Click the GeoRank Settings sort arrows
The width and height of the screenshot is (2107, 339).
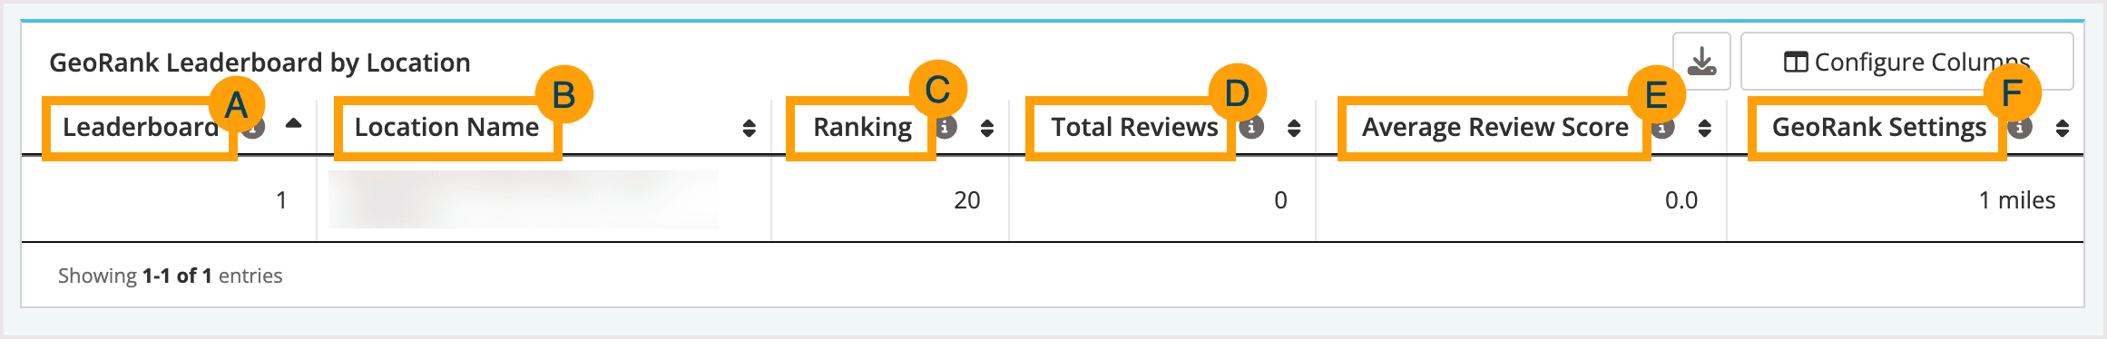[x=2063, y=128]
